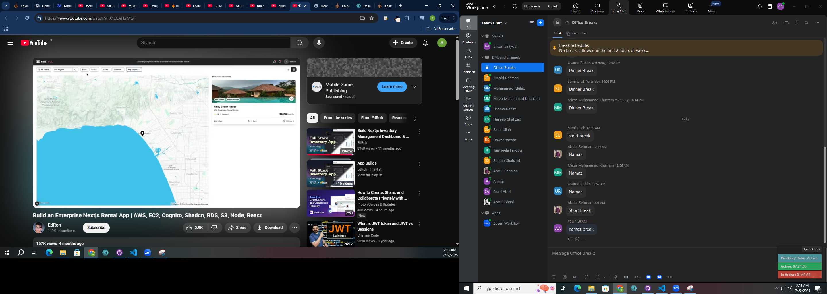This screenshot has height=294, width=827.
Task: Click the Download button under video
Action: [270, 228]
